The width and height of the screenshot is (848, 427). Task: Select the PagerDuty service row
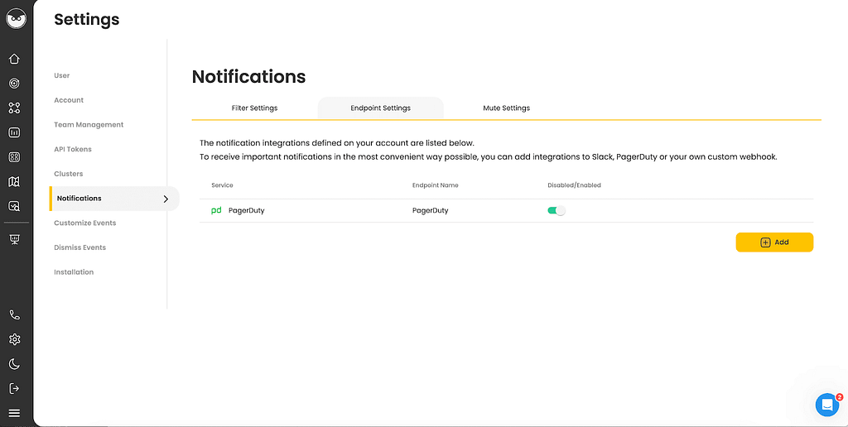(506, 211)
